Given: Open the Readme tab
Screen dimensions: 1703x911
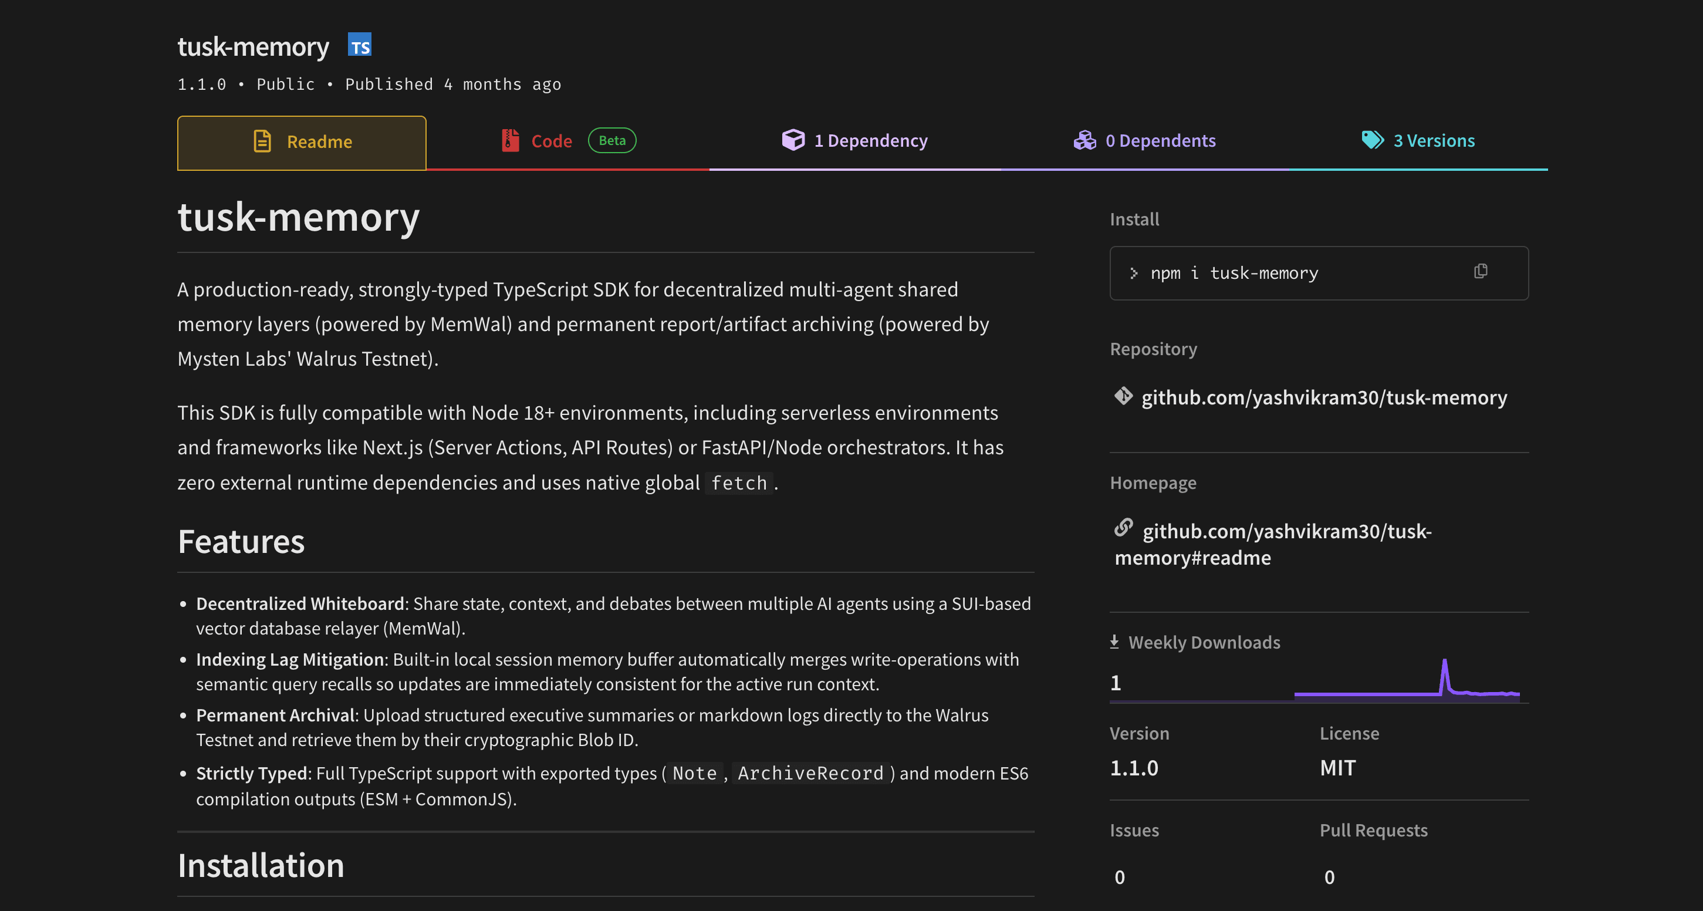Looking at the screenshot, I should 302,142.
